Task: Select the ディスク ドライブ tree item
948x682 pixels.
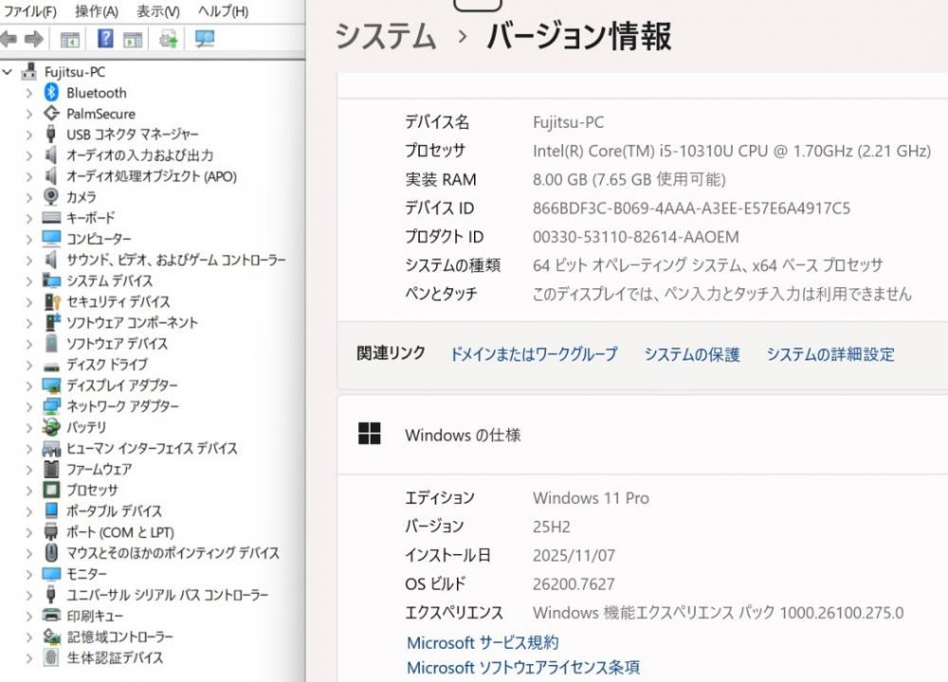Action: pos(106,365)
